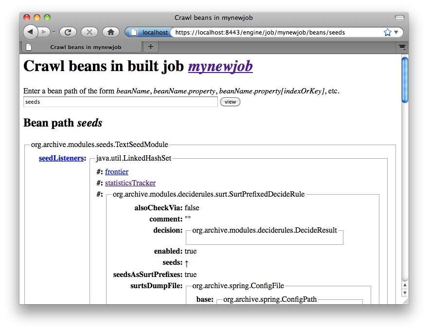Bookmark this page with the star icon

pyautogui.click(x=387, y=32)
